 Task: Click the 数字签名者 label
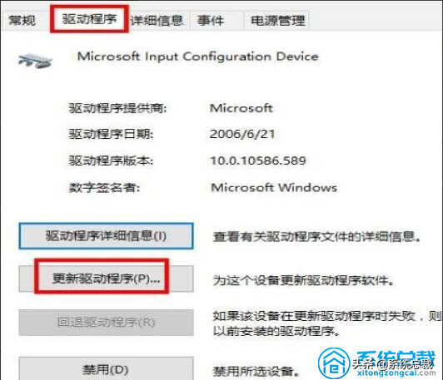pyautogui.click(x=105, y=188)
